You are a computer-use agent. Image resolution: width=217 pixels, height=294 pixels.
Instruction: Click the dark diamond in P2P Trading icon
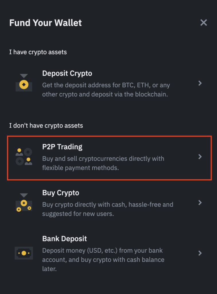28,151
